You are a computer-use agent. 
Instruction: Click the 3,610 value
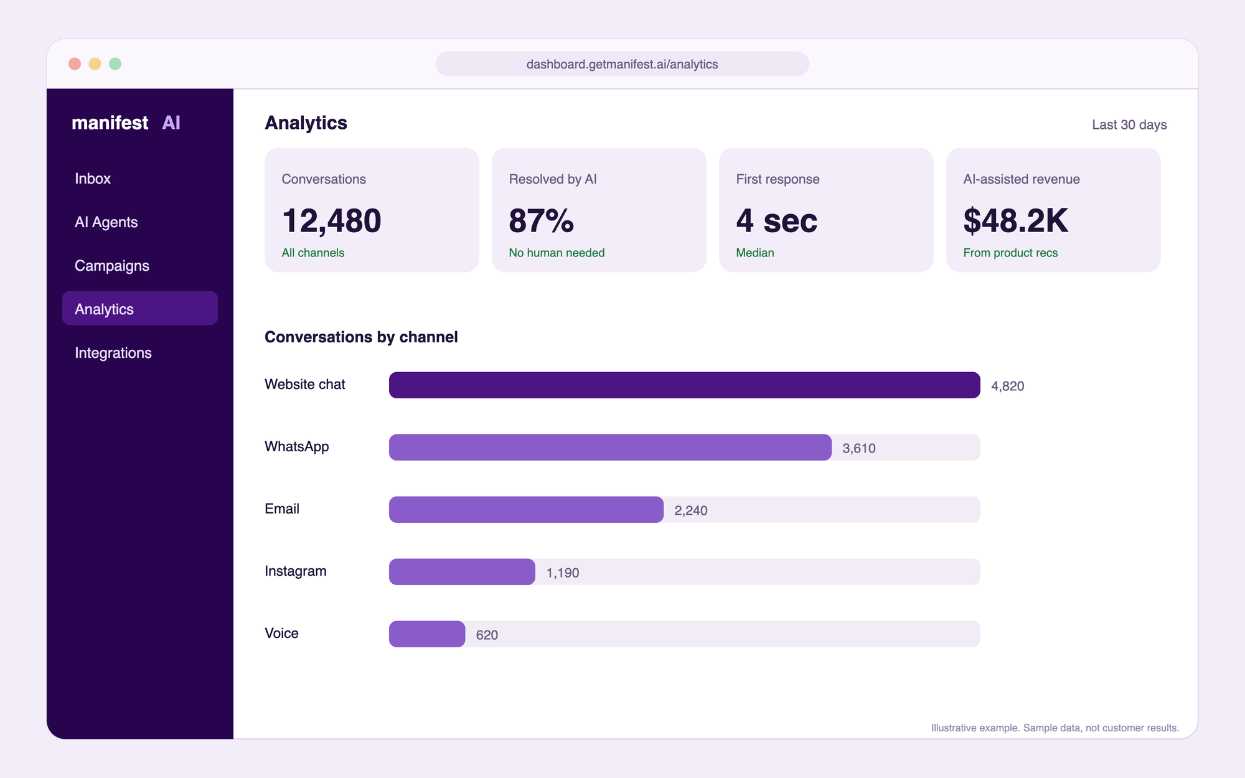pyautogui.click(x=859, y=448)
